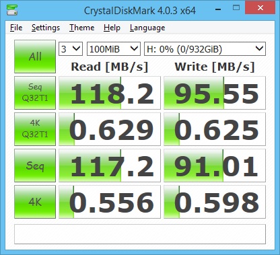Screen dimensions: 280x255
Task: Click the 4K Q32T1 read value 0.629
Action: (110, 129)
